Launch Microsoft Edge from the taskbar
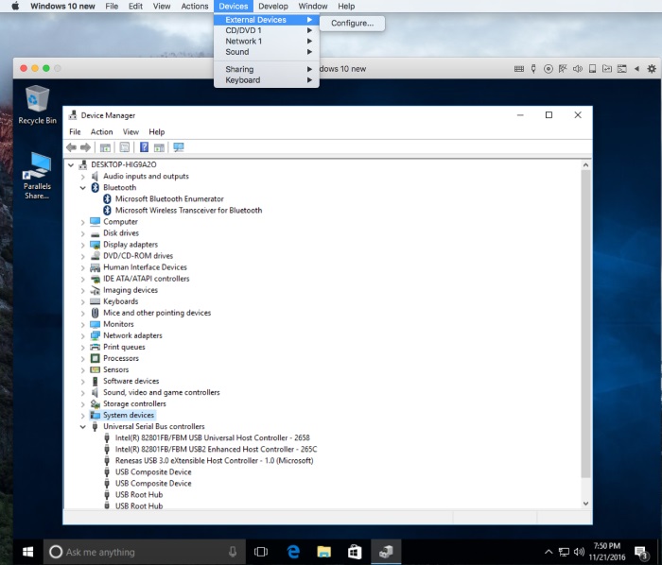This screenshot has width=662, height=565. [293, 552]
